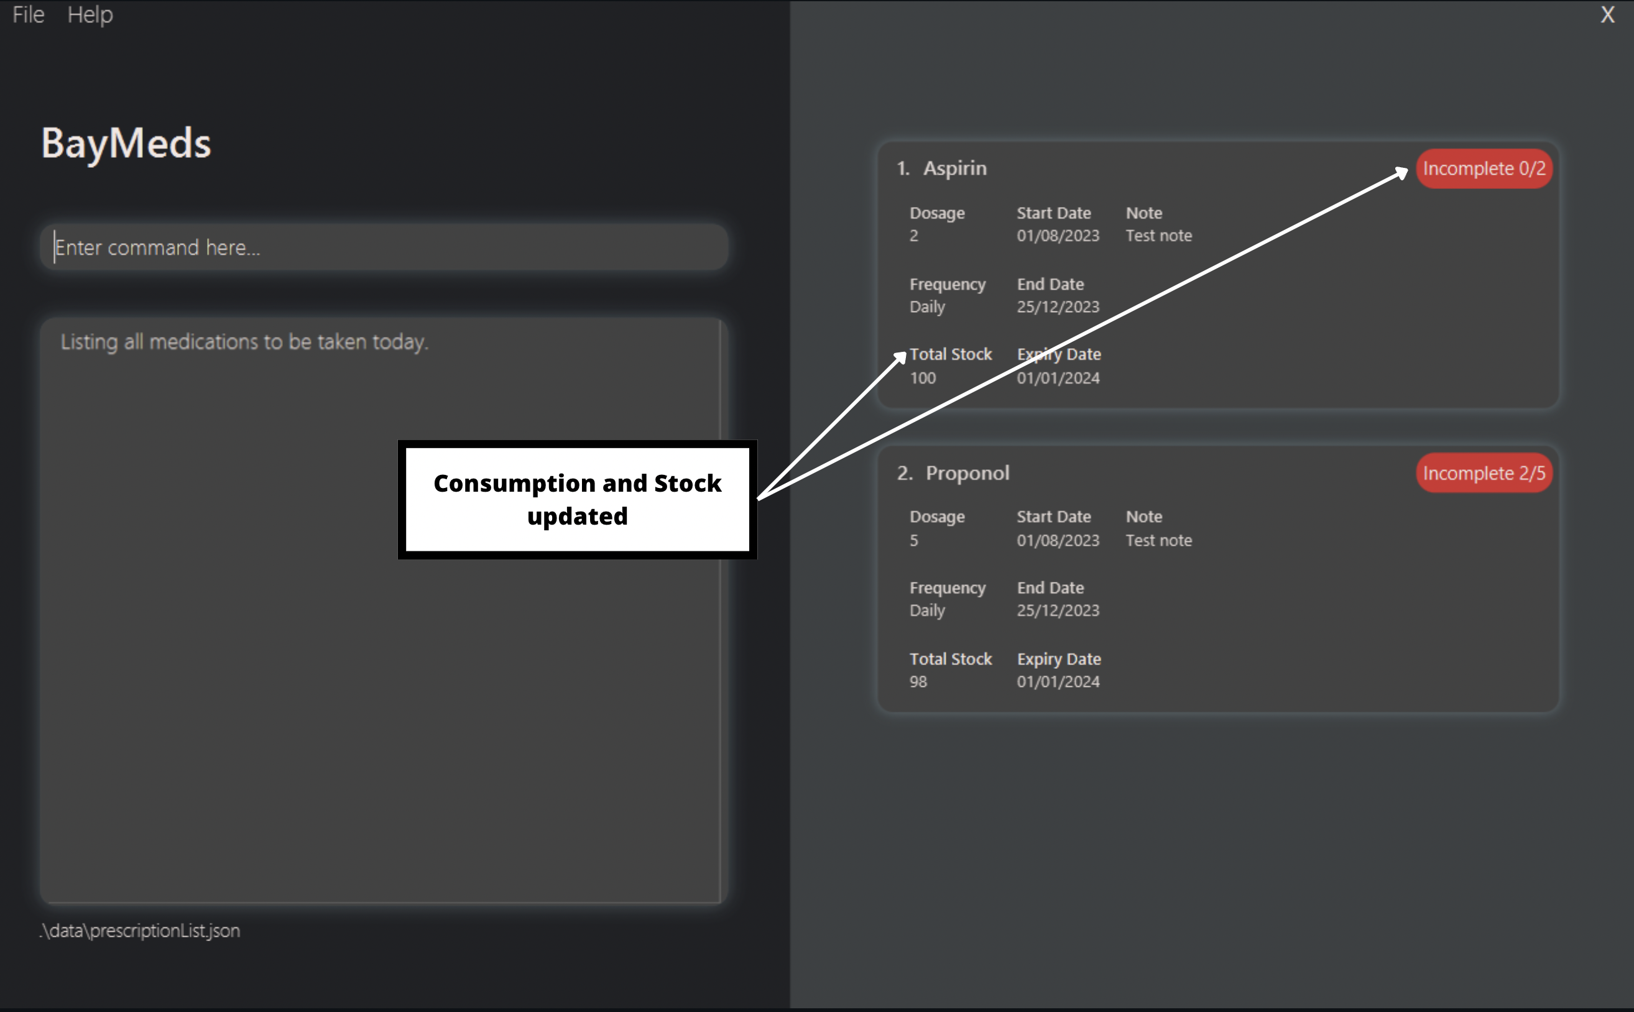
Task: Click Proponol's Total Stock value 98
Action: pos(918,682)
